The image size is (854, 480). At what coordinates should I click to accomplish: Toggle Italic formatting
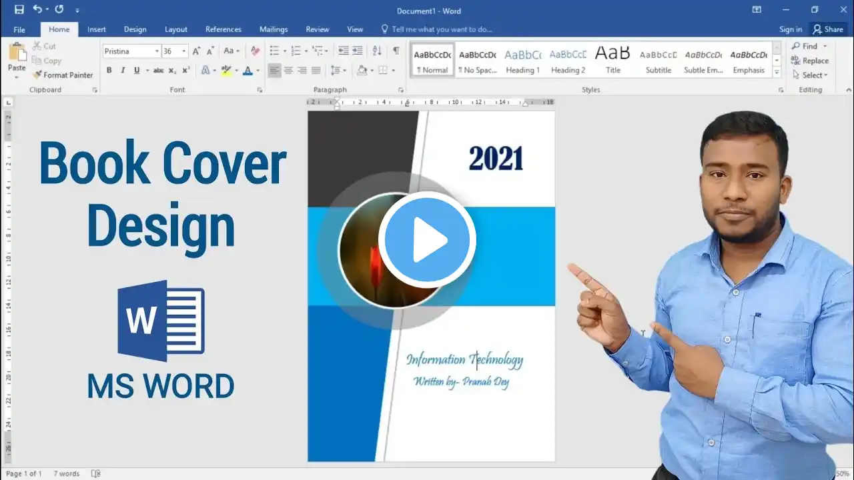[123, 70]
